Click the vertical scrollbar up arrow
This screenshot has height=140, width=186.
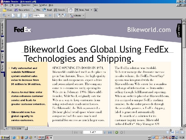point(184,23)
